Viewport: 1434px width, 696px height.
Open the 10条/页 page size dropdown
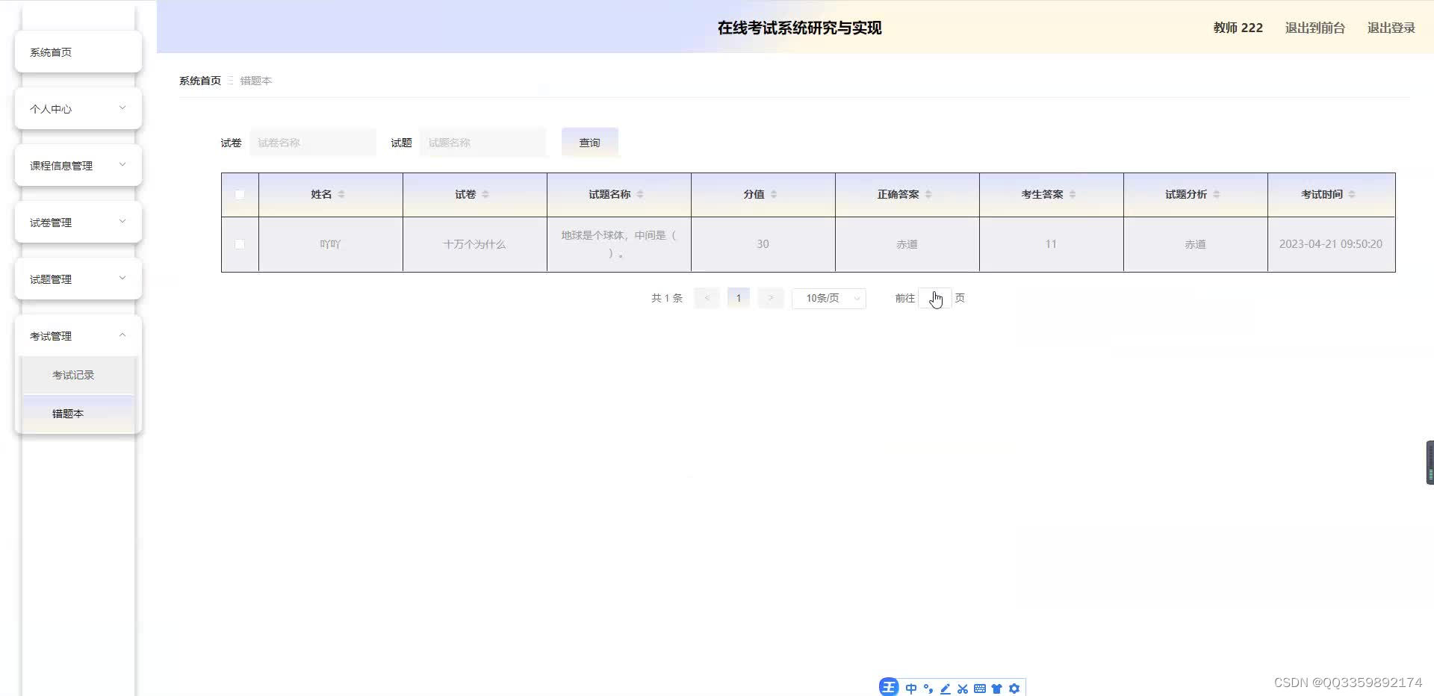point(829,298)
